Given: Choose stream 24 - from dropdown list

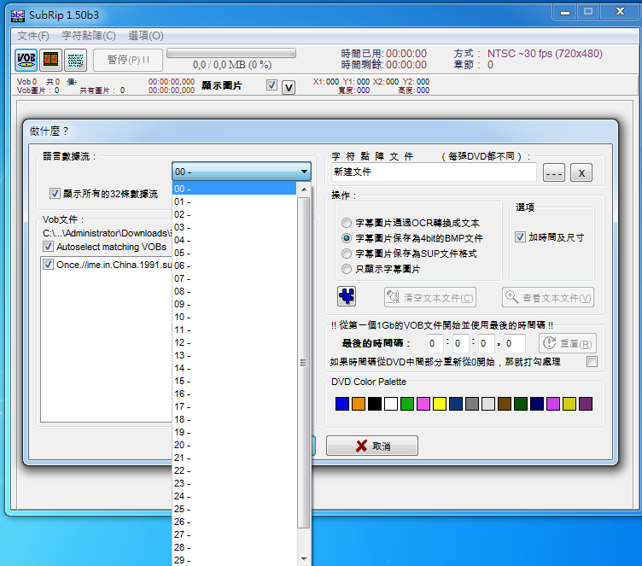Looking at the screenshot, I should (x=234, y=496).
